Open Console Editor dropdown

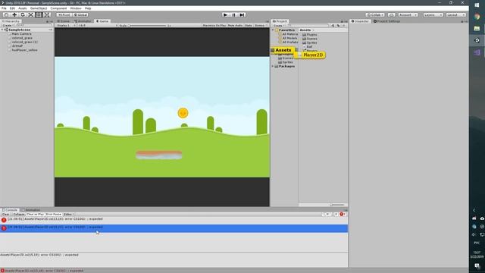coord(69,214)
